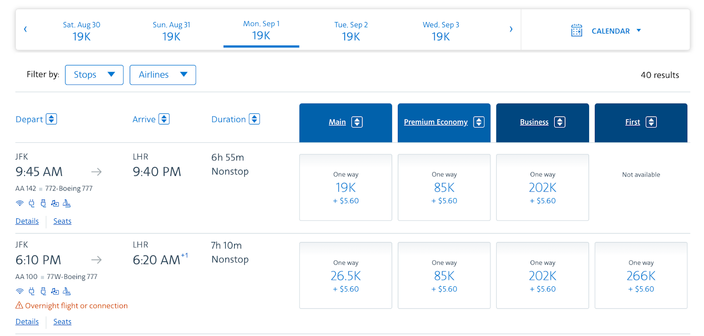
Task: Choose Premium Economy 85K on AA 142
Action: pos(444,187)
